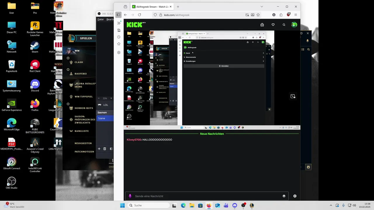The height and width of the screenshot is (210, 374).
Task: Open Firefox list all tabs dropdown
Action: coord(262,7)
